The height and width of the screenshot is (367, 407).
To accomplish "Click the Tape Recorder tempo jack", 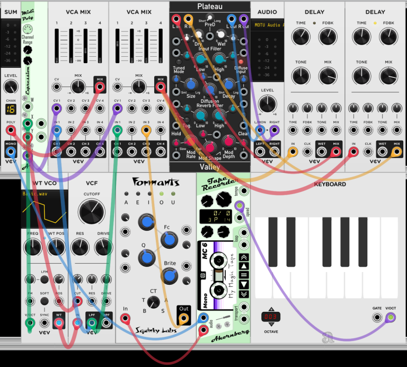I will pyautogui.click(x=244, y=191).
